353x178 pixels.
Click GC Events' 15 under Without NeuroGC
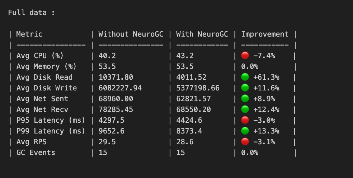point(103,153)
